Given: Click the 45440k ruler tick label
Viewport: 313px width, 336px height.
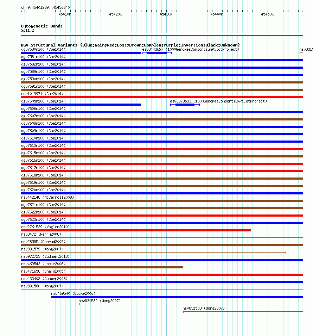Looking at the screenshot, I should tap(217, 14).
